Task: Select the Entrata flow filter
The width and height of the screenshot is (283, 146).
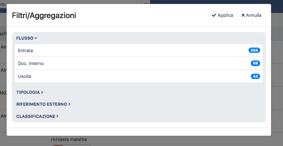Action: [26, 51]
